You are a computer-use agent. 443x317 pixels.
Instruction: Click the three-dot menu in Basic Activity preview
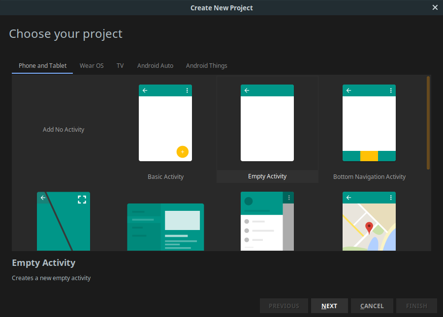point(187,90)
